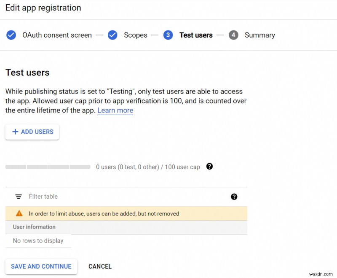337x278 pixels.
Task: Click the Scopes step checkmark icon
Action: click(x=112, y=35)
